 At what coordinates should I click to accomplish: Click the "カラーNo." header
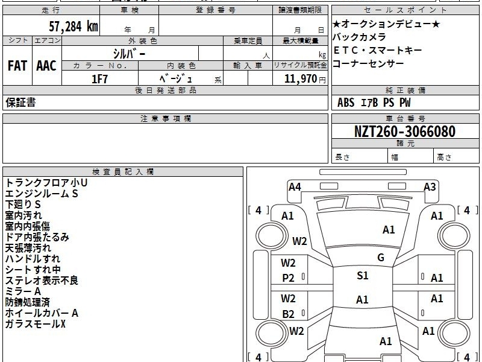(100, 66)
